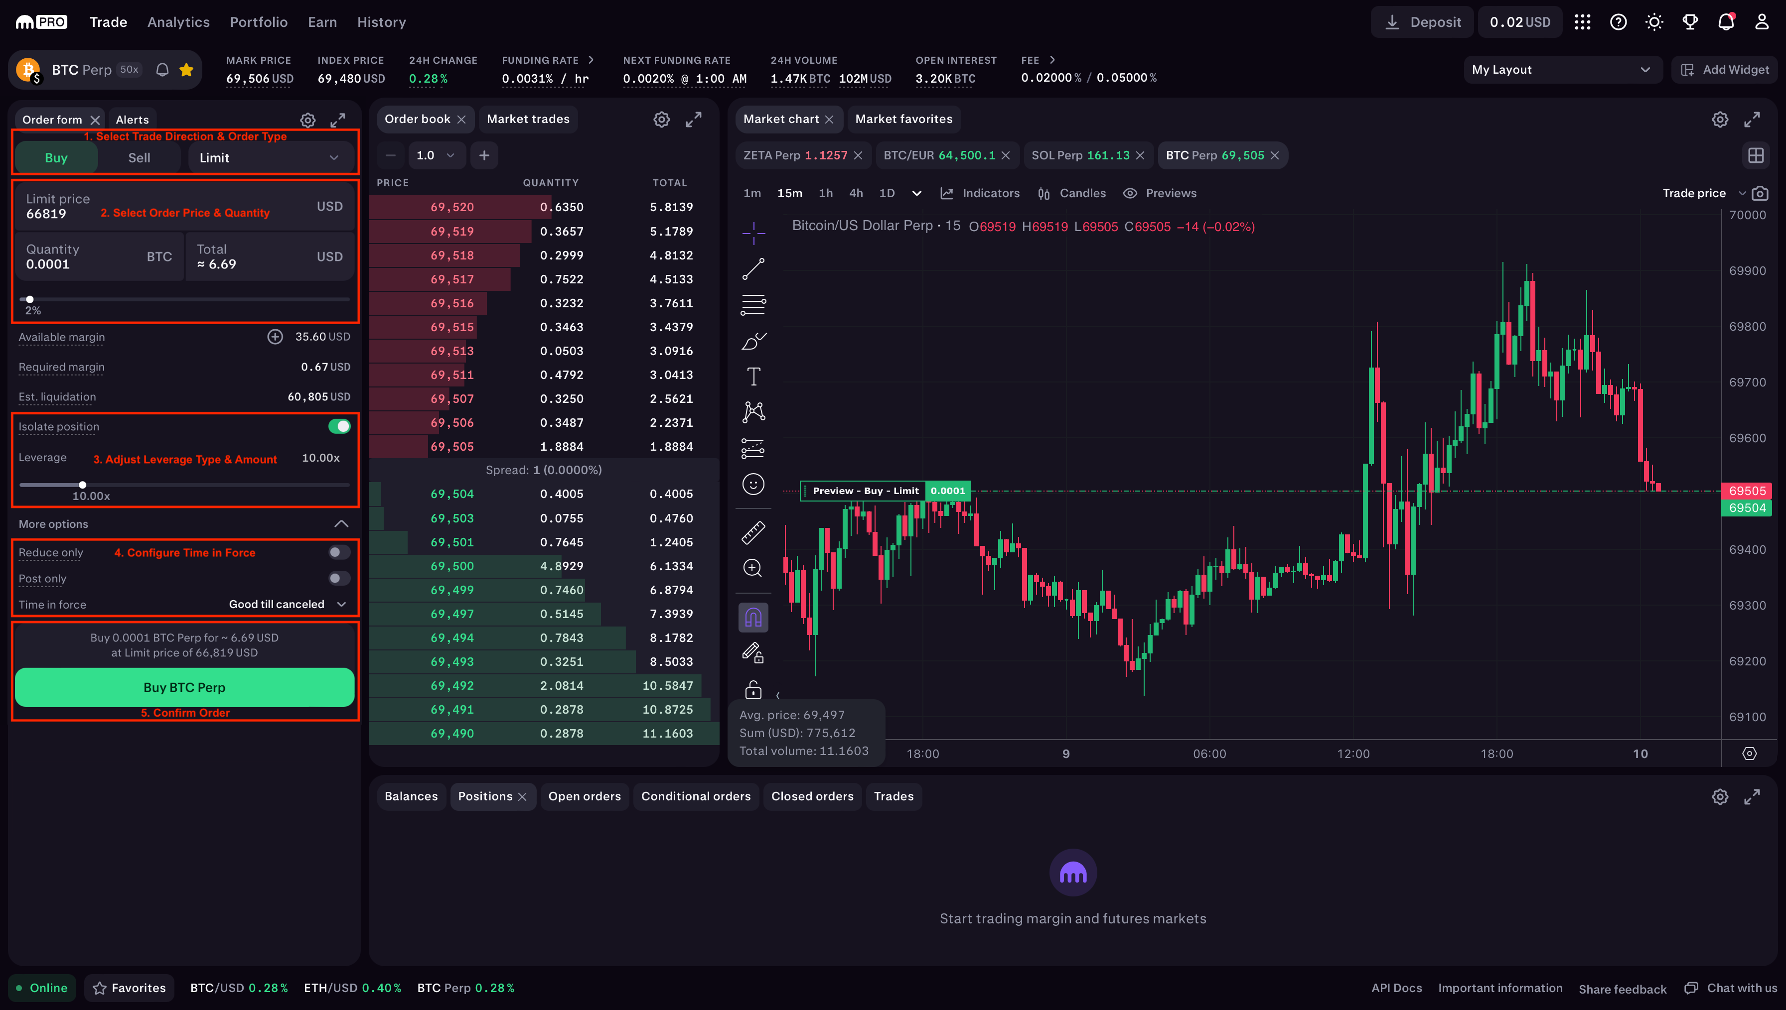
Task: Open Order book settings gear
Action: click(x=661, y=120)
